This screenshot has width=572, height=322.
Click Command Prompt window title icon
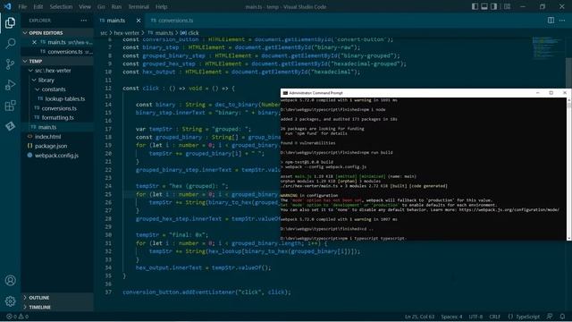click(285, 93)
